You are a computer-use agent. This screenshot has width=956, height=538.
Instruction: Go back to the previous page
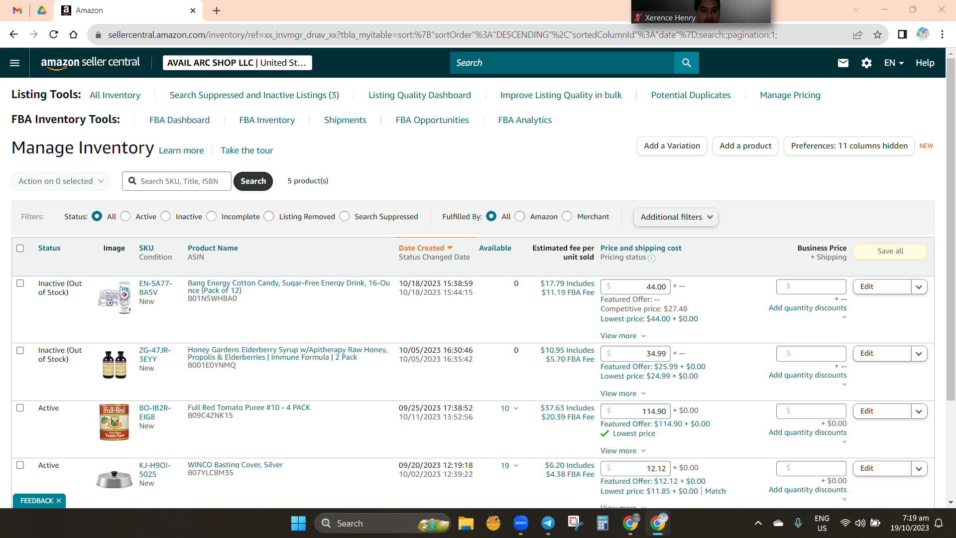click(13, 34)
